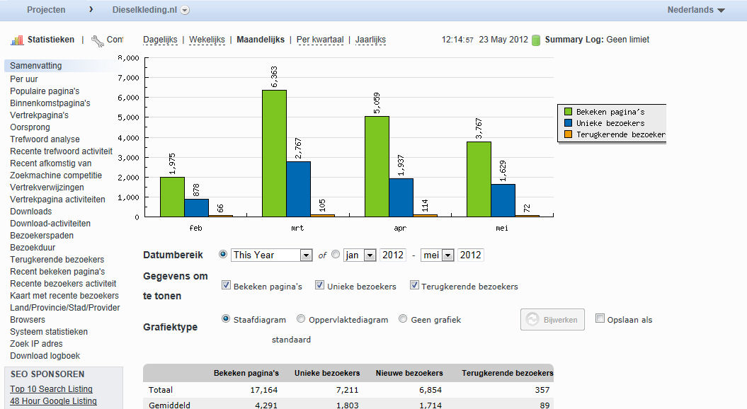
Task: Click blue Unieke bezoekers legend swatch
Action: point(568,123)
